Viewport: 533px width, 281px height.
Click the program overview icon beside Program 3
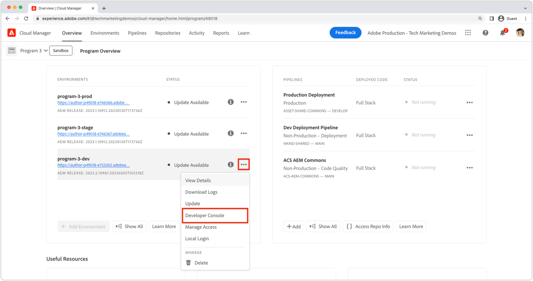(x=12, y=50)
